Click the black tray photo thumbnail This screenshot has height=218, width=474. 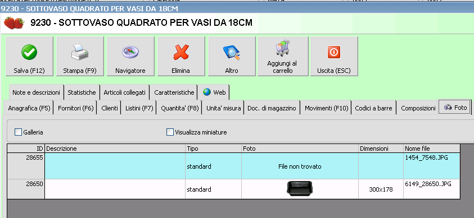300,189
